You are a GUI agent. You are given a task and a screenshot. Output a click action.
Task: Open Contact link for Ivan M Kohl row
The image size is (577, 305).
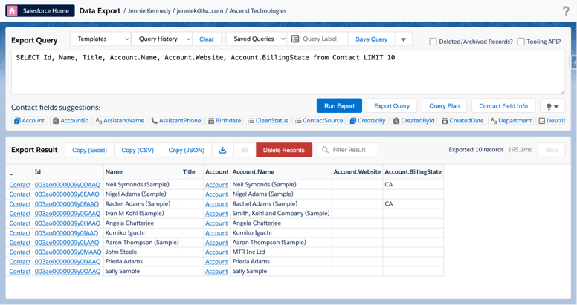point(20,214)
